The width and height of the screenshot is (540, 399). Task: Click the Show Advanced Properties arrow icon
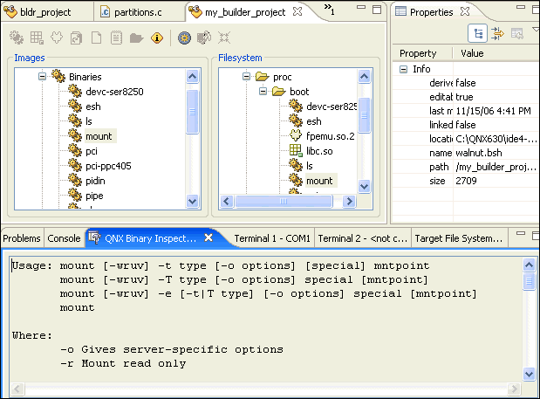click(x=497, y=33)
